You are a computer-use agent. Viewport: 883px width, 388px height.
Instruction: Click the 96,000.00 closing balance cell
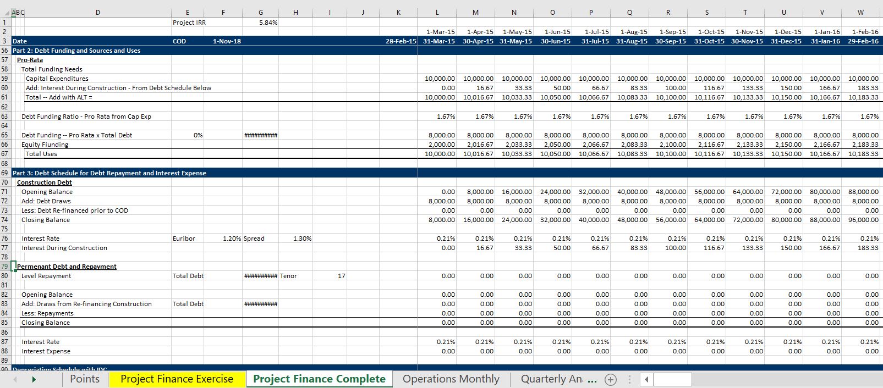863,220
